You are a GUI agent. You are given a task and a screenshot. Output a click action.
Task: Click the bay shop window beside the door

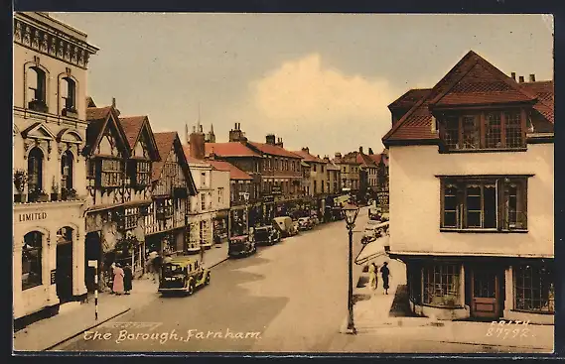(x=441, y=285)
